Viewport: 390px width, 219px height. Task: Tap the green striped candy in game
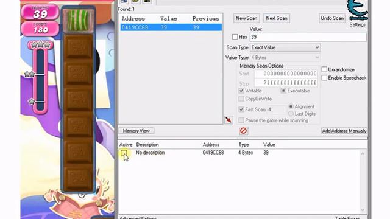tap(79, 20)
